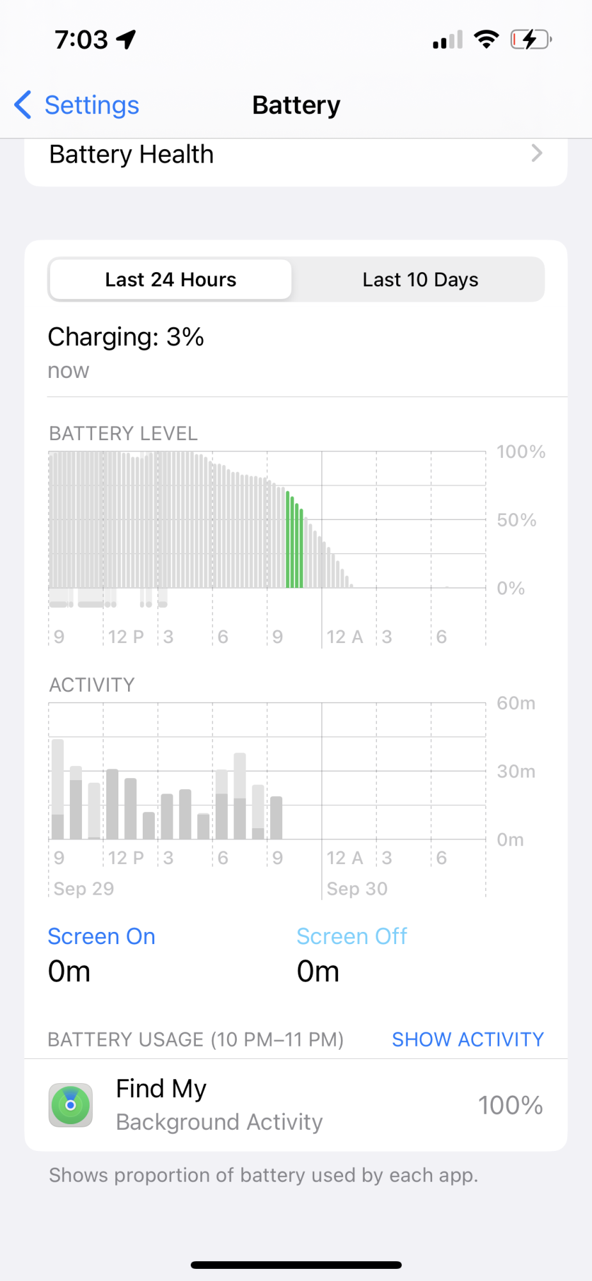
Task: Tap the home indicator bar
Action: click(296, 1265)
